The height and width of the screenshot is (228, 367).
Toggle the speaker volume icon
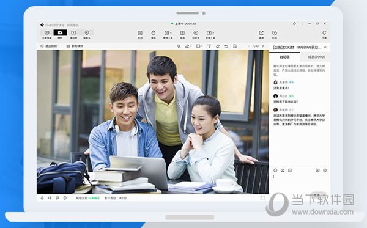click(x=50, y=198)
